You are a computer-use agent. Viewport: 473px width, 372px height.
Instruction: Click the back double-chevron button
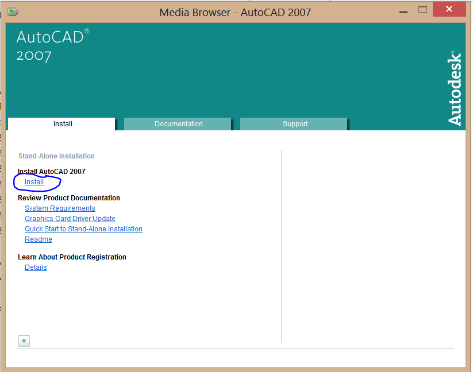[x=24, y=340]
